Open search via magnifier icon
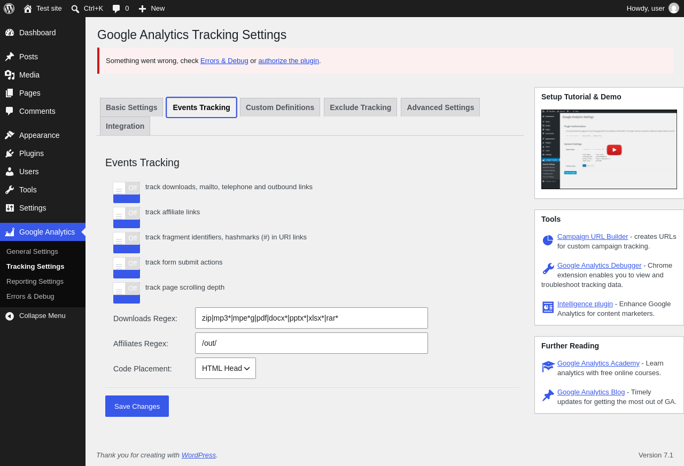The height and width of the screenshot is (466, 684). click(x=75, y=9)
